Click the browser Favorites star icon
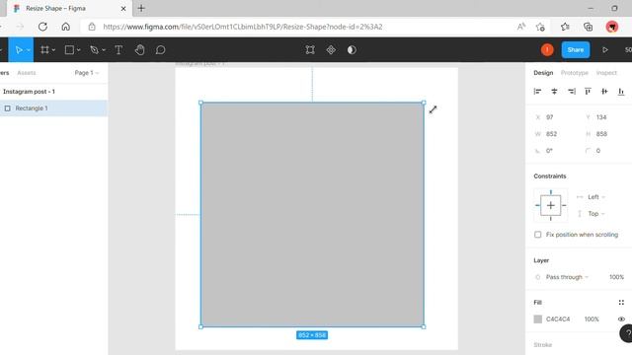This screenshot has width=632, height=355. (x=565, y=27)
